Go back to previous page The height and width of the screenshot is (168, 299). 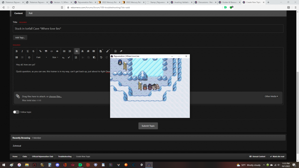coord(3,7)
